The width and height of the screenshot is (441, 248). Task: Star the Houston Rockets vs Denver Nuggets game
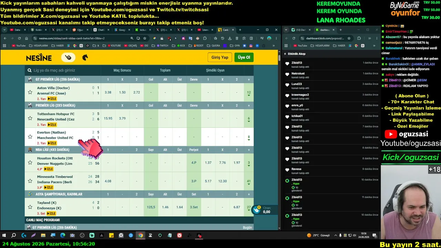pyautogui.click(x=30, y=163)
